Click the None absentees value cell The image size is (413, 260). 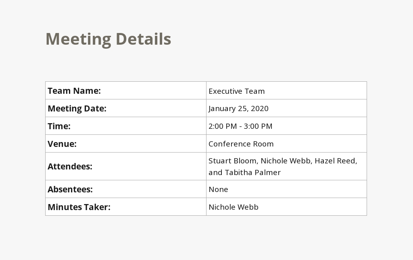pos(286,189)
